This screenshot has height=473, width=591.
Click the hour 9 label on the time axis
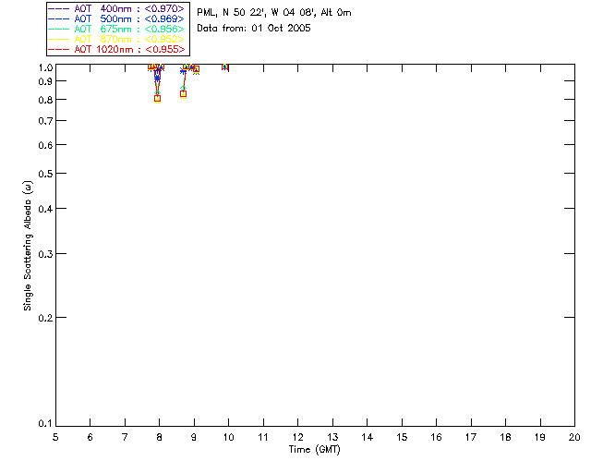(x=194, y=437)
